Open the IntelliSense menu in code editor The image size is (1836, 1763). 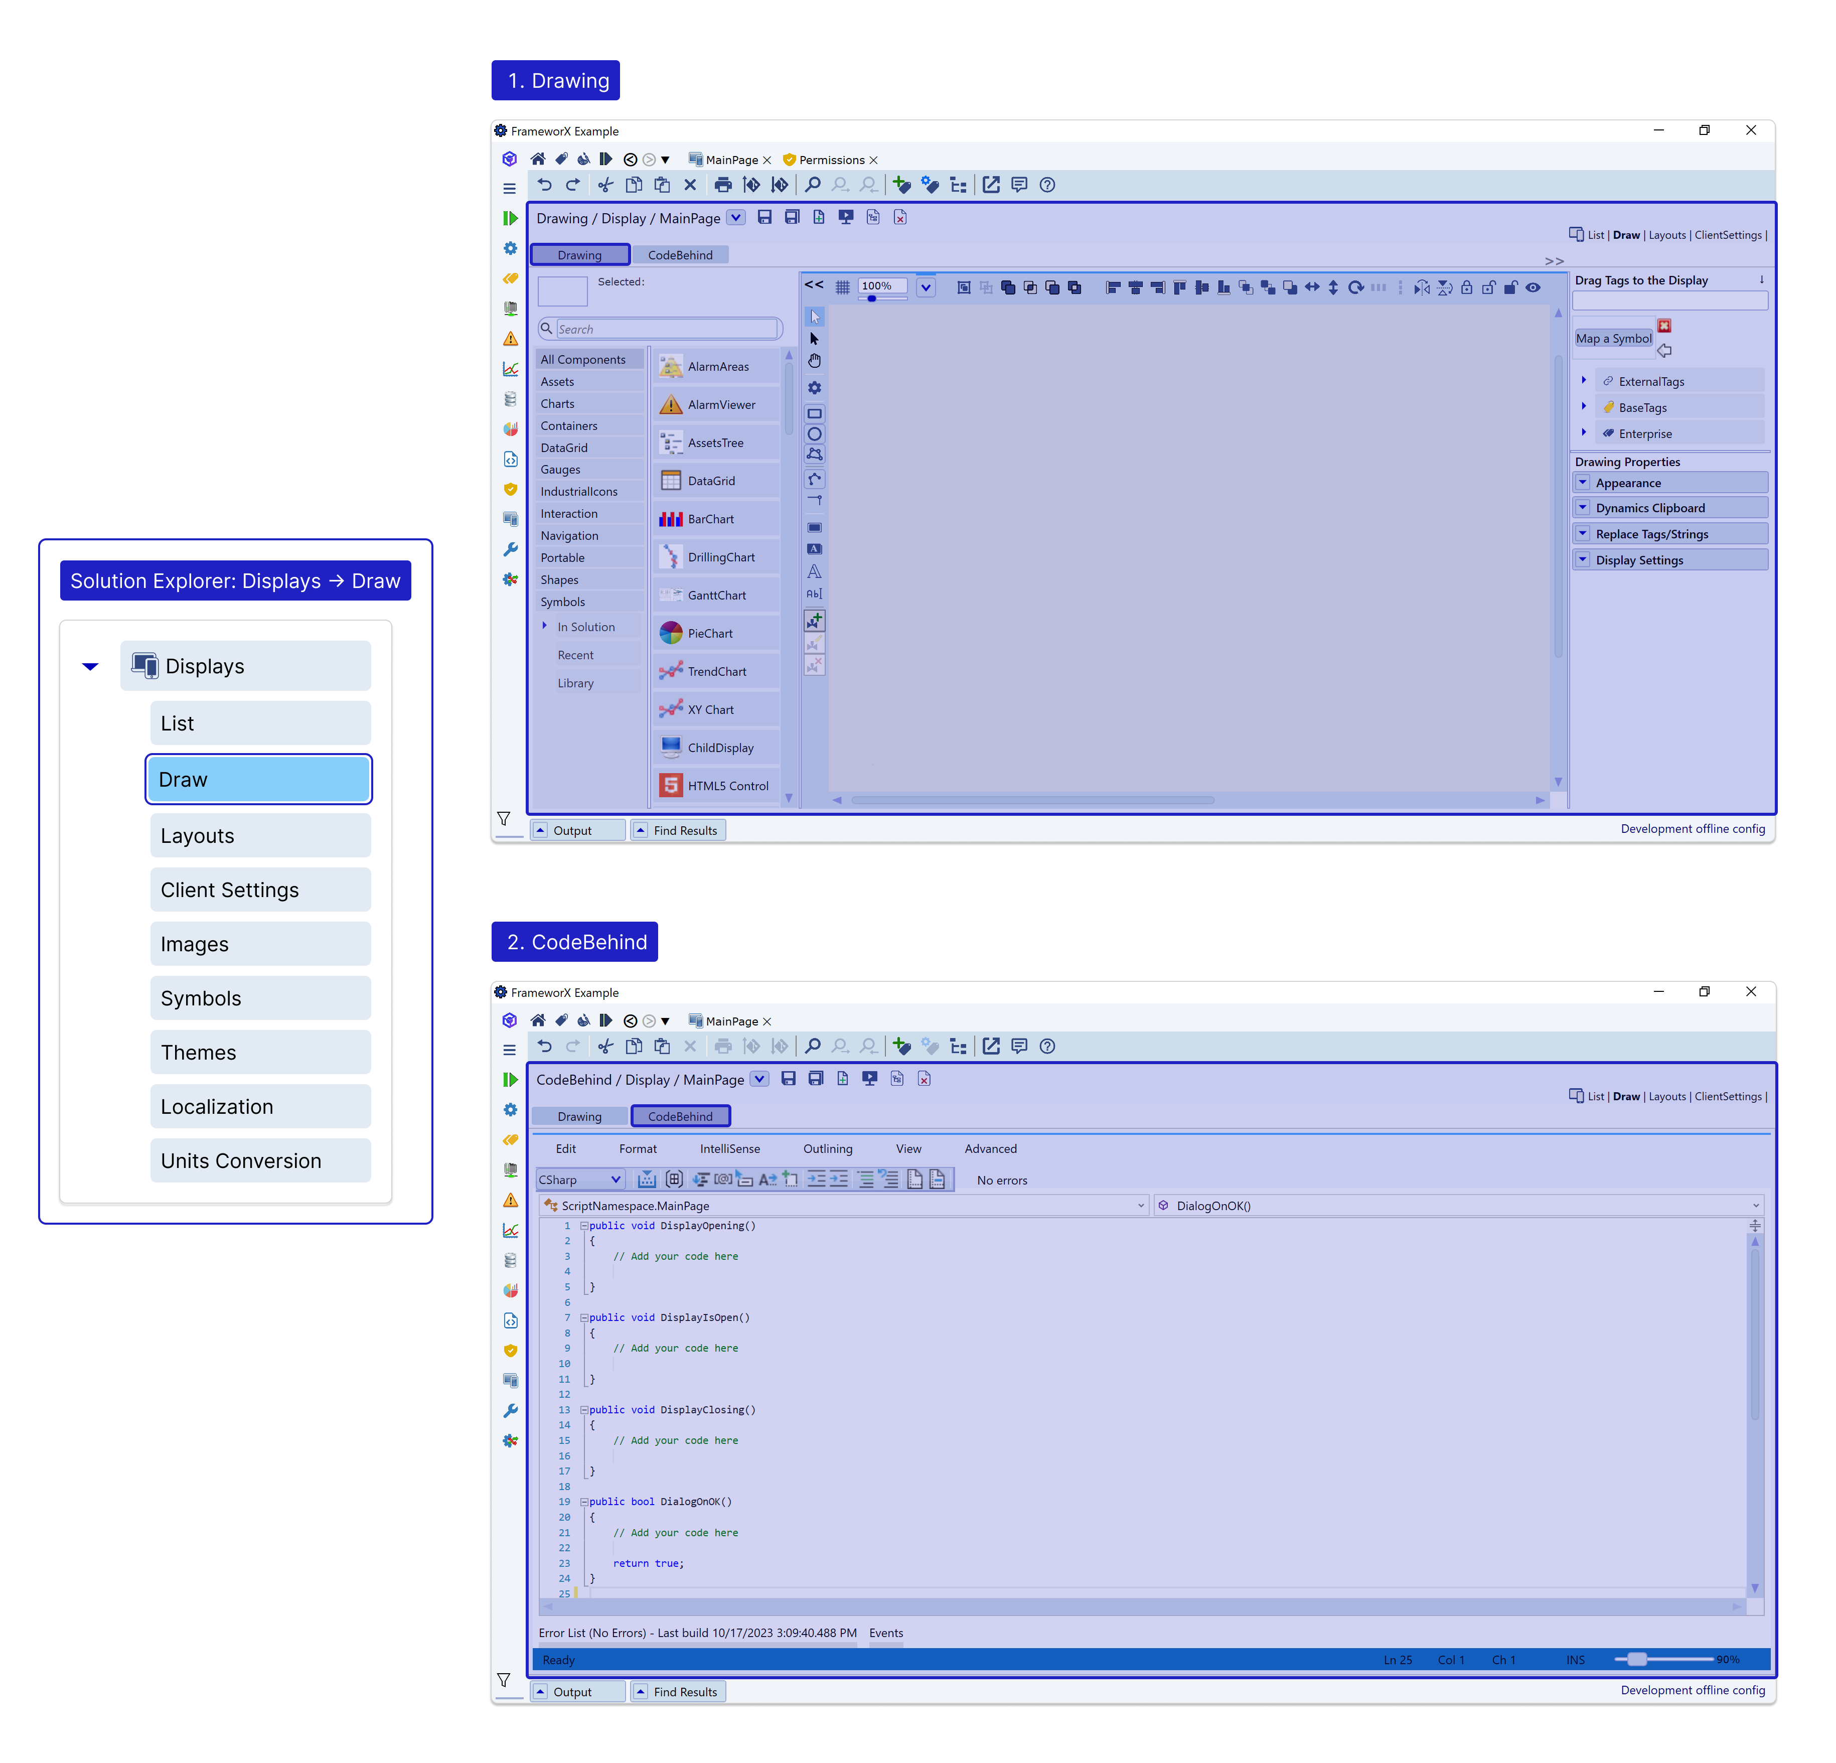[729, 1148]
